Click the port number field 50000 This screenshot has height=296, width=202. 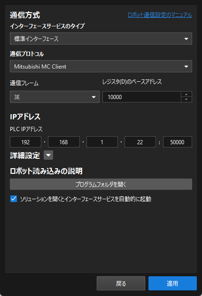[178, 142]
